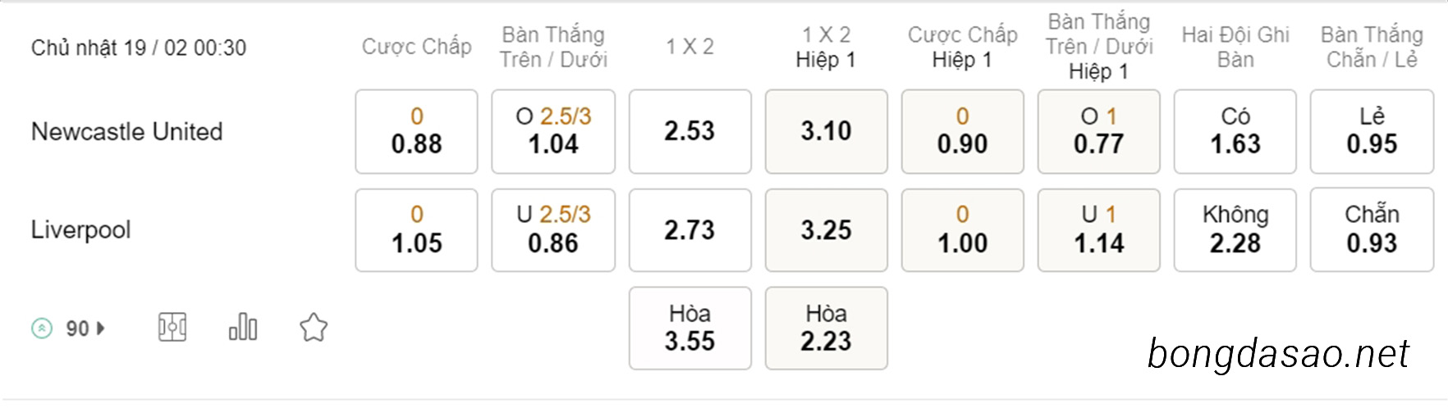Open the football pitch live-view icon
Screen dimensions: 1448x408
click(172, 328)
